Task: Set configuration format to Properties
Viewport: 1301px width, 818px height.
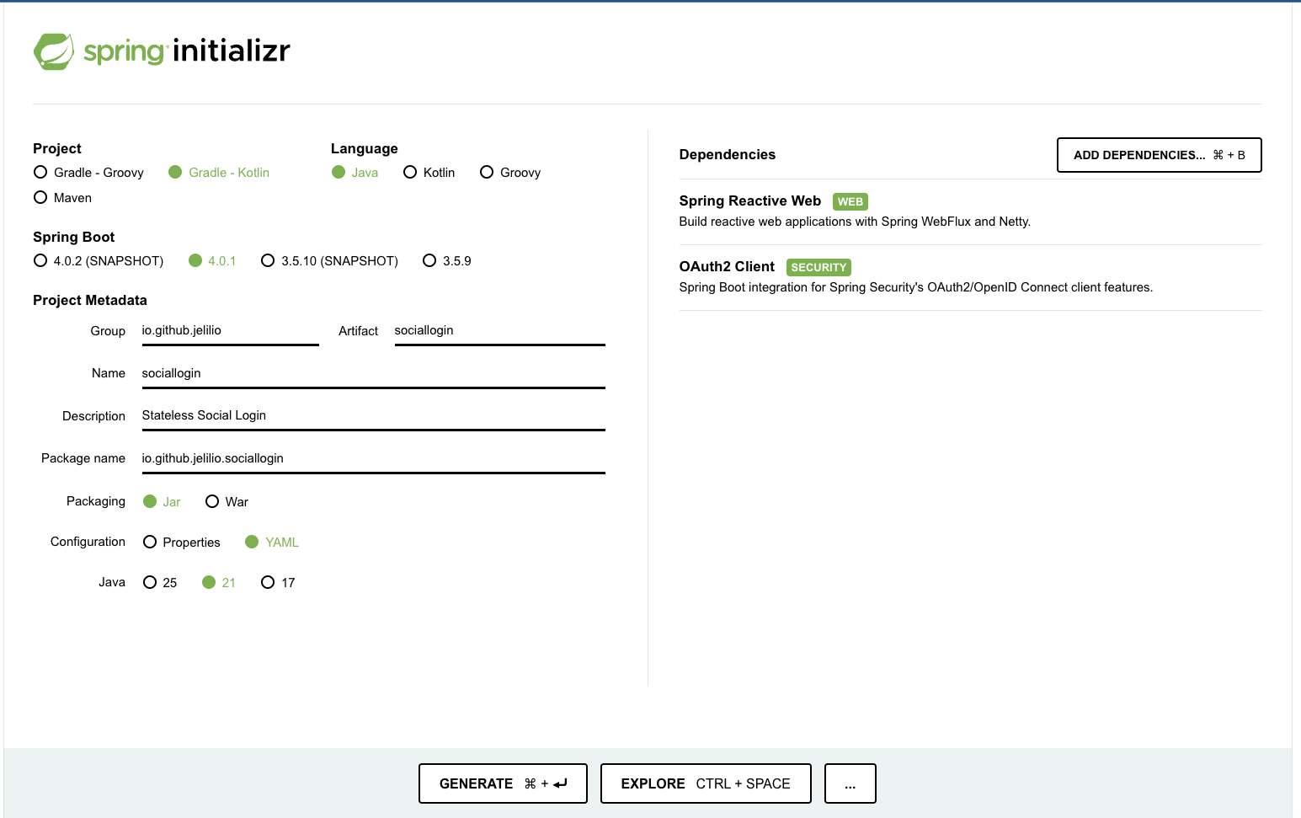Action: click(182, 543)
